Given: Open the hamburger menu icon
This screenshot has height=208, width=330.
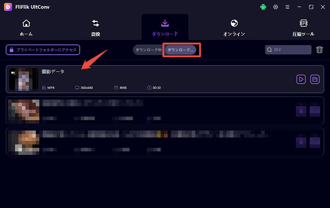Looking at the screenshot, I should [x=287, y=7].
